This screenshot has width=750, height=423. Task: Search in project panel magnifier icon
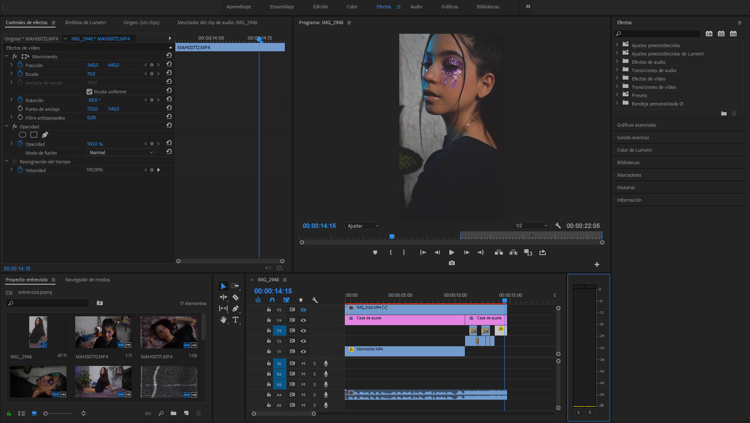161,413
